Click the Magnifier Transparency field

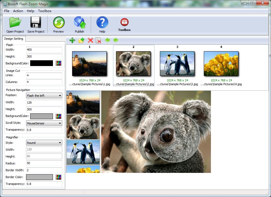(44, 184)
